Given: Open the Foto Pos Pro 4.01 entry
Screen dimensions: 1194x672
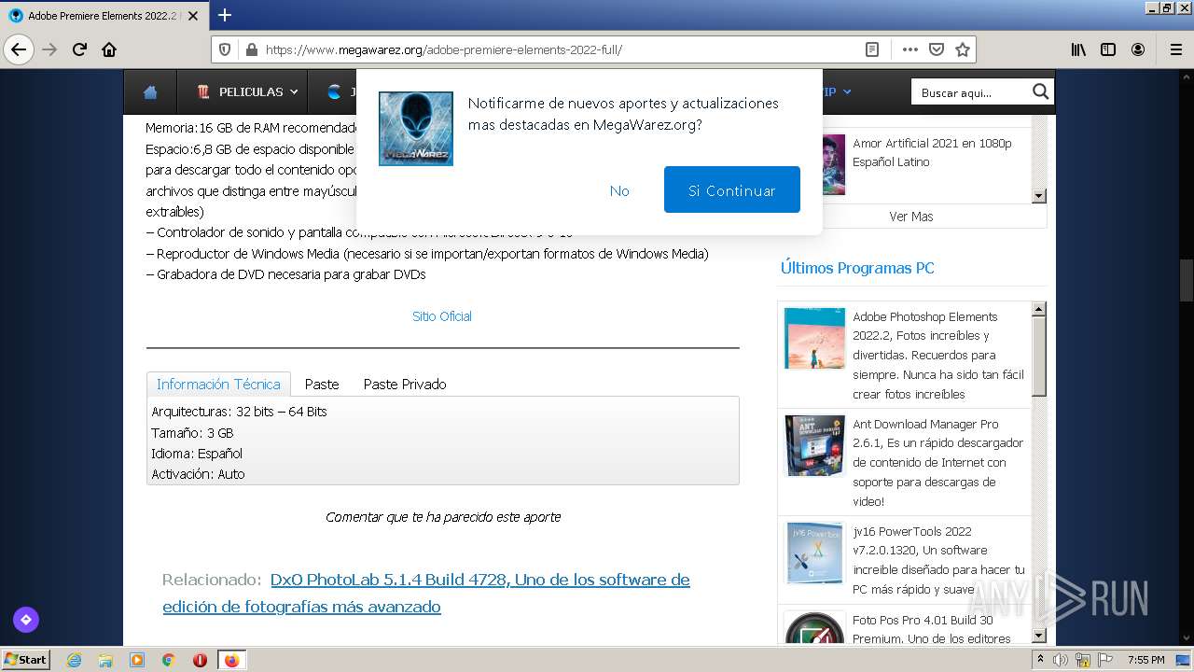Looking at the screenshot, I should 932,629.
